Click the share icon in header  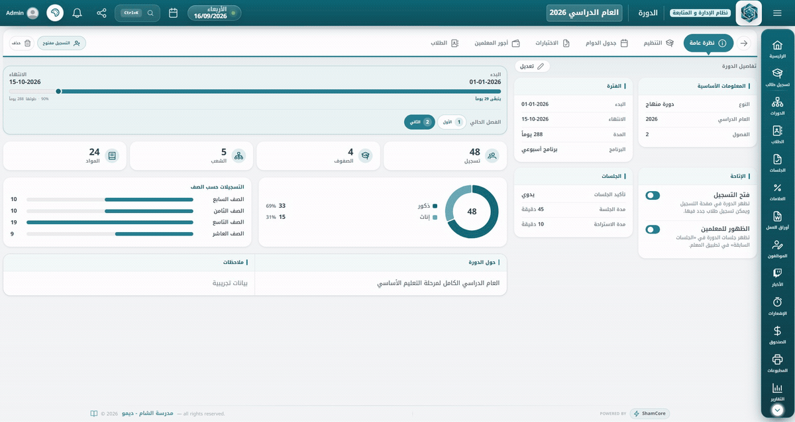click(x=101, y=13)
